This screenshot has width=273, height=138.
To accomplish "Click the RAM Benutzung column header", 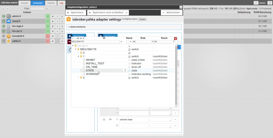I will [x=262, y=12].
